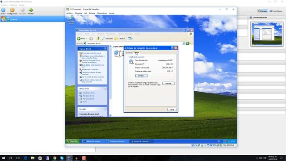Click Reparar esta conexión task link
The image size is (286, 161).
[x=89, y=70]
